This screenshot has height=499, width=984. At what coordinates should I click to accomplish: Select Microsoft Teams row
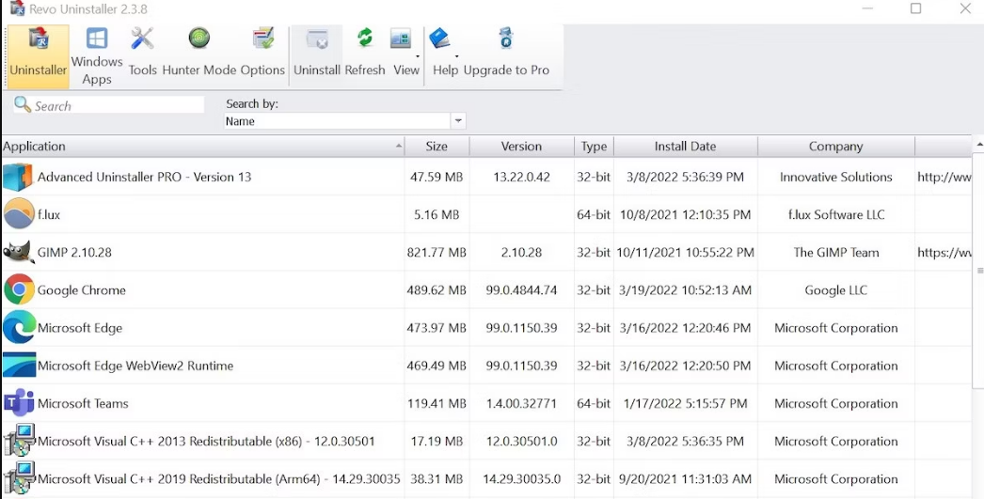83,403
